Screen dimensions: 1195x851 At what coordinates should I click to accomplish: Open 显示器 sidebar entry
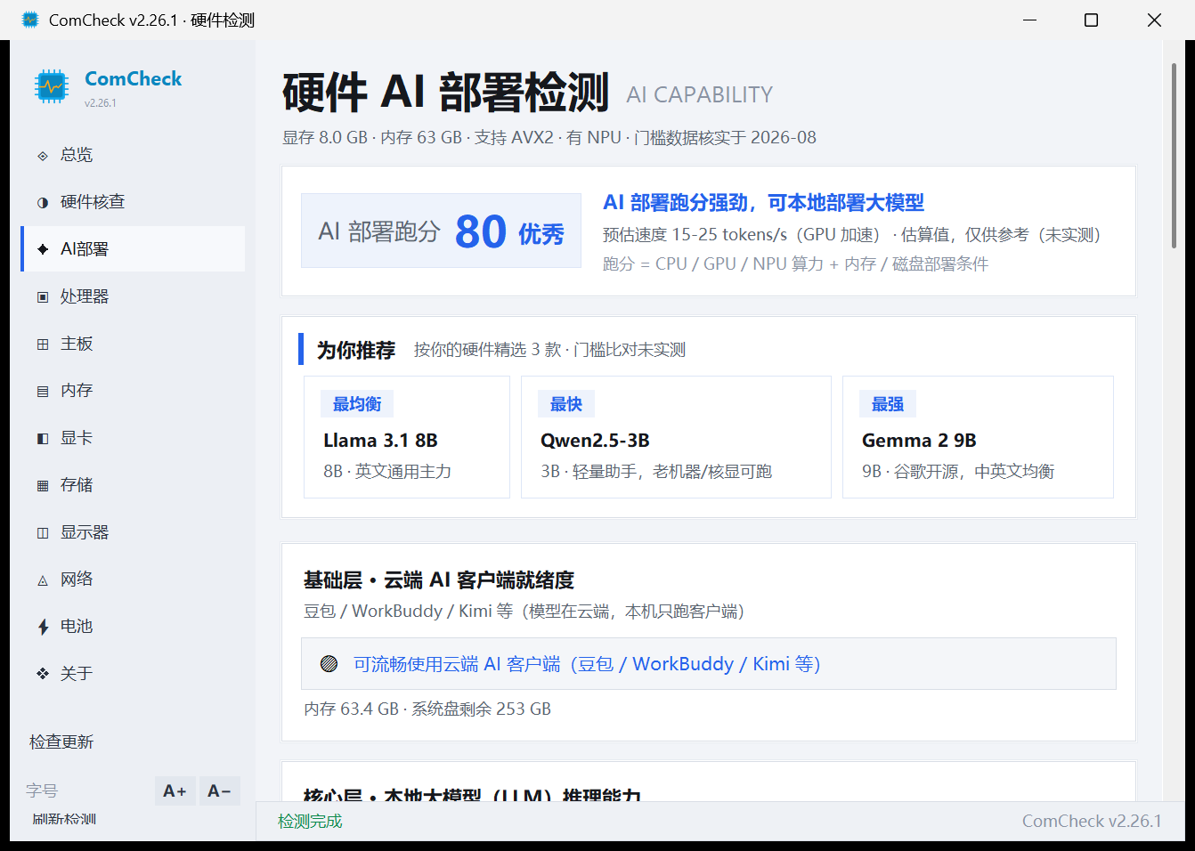click(133, 532)
